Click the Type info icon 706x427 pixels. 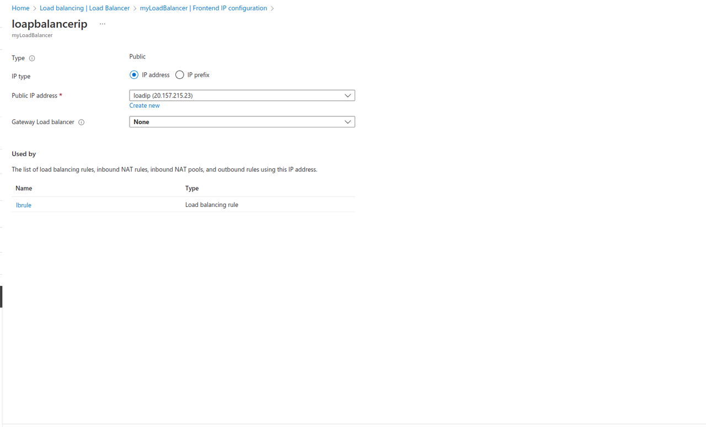point(31,58)
